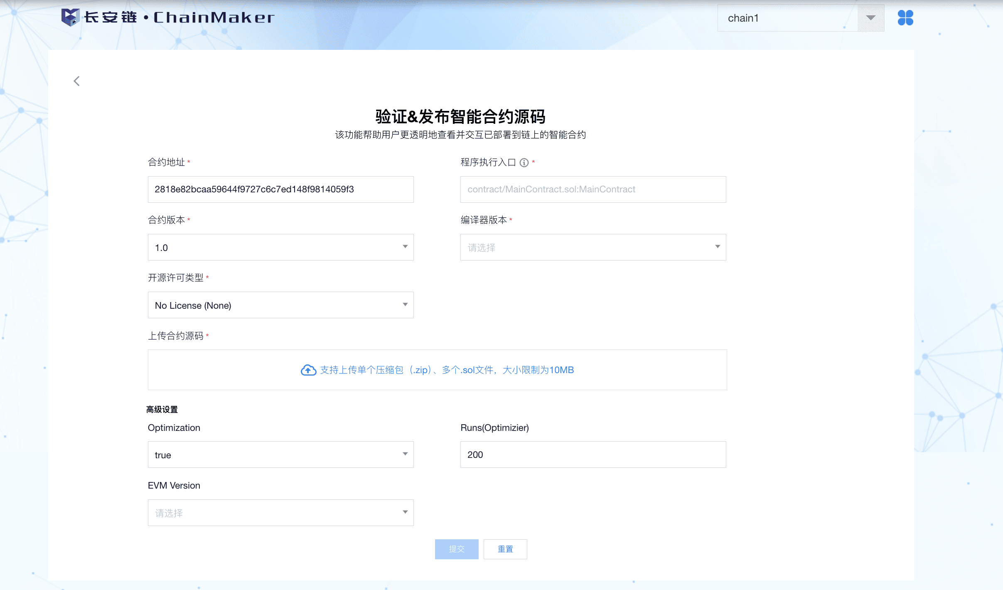Focus the 程序执行入口 input field
Viewport: 1003px width, 590px height.
tap(593, 189)
